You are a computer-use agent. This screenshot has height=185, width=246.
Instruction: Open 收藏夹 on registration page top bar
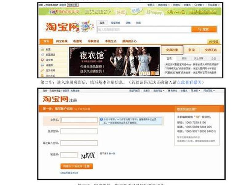pos(184,91)
